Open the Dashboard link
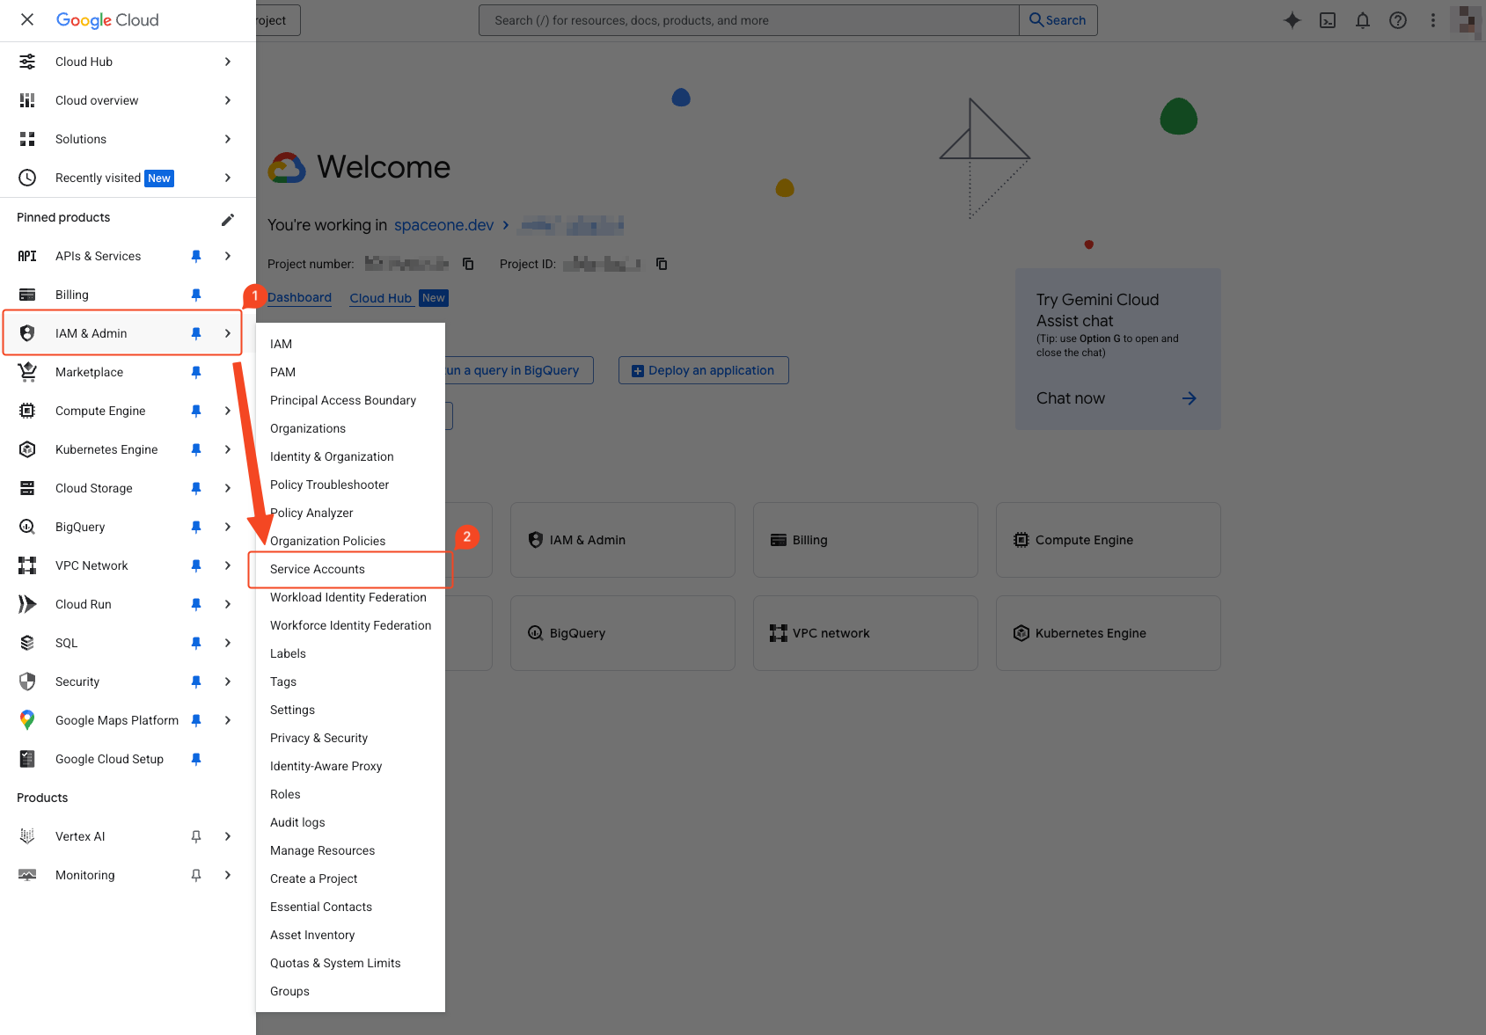1486x1035 pixels. coord(299,298)
